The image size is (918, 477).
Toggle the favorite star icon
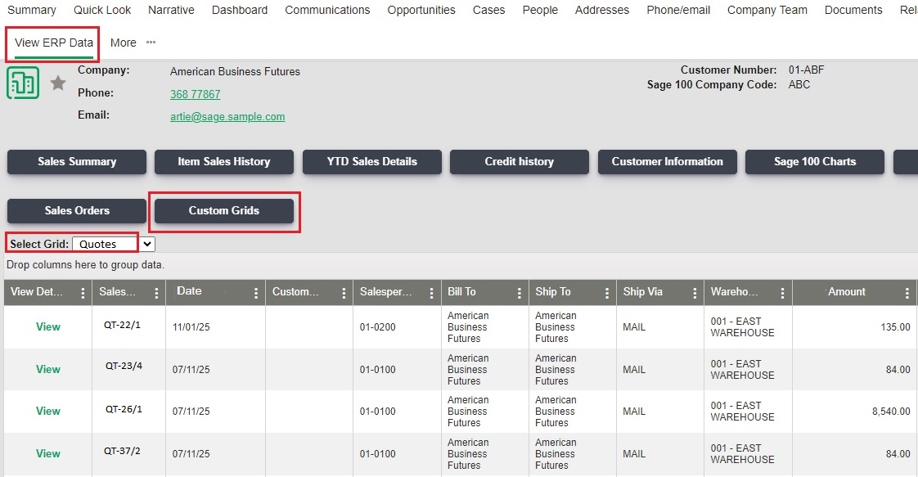click(58, 83)
